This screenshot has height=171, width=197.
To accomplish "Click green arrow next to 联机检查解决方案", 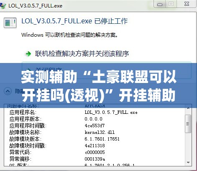I will coord(28,54).
